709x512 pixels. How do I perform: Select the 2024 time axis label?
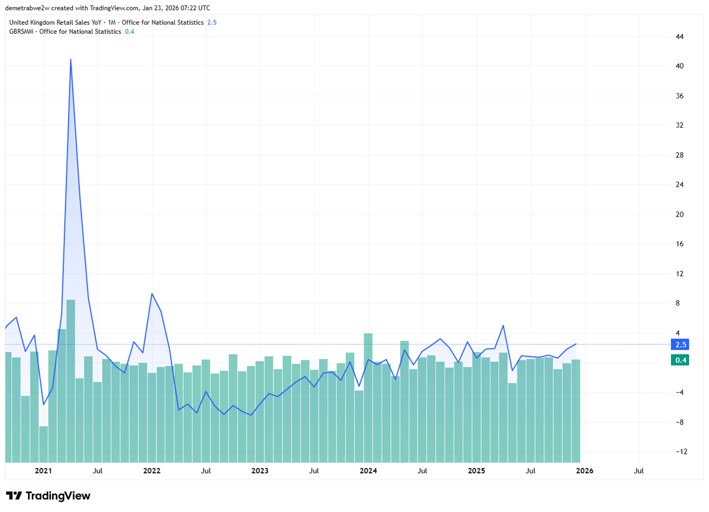[x=368, y=471]
